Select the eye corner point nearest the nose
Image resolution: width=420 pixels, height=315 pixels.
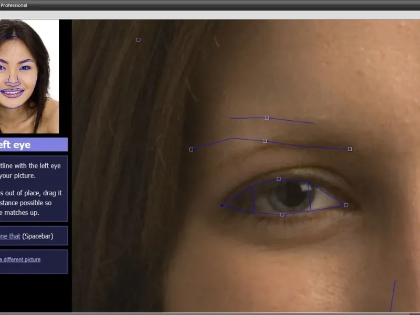point(346,205)
